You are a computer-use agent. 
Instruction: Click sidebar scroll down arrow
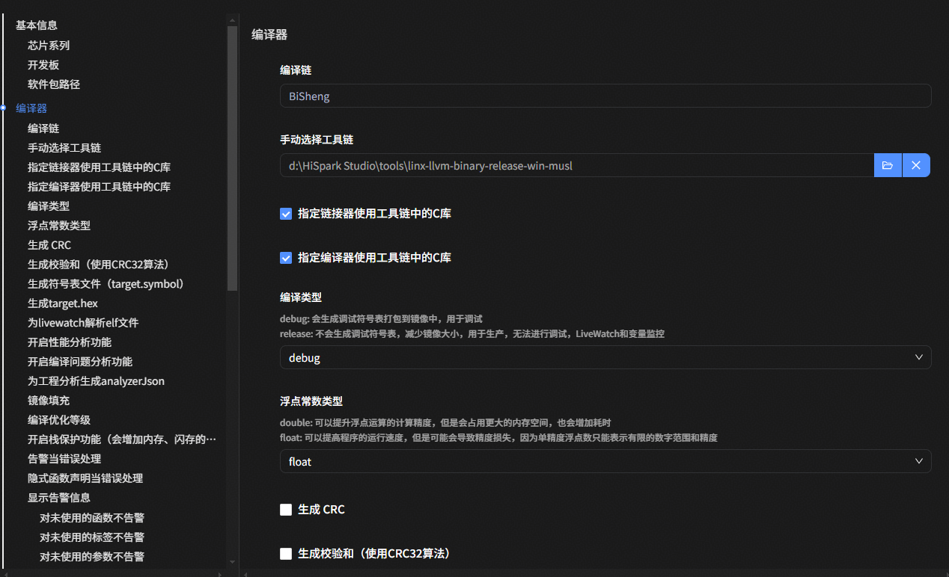[232, 561]
